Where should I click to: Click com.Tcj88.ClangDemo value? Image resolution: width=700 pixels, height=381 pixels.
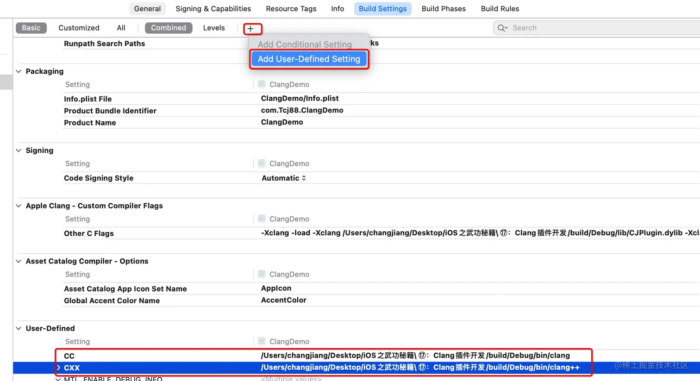(x=302, y=110)
